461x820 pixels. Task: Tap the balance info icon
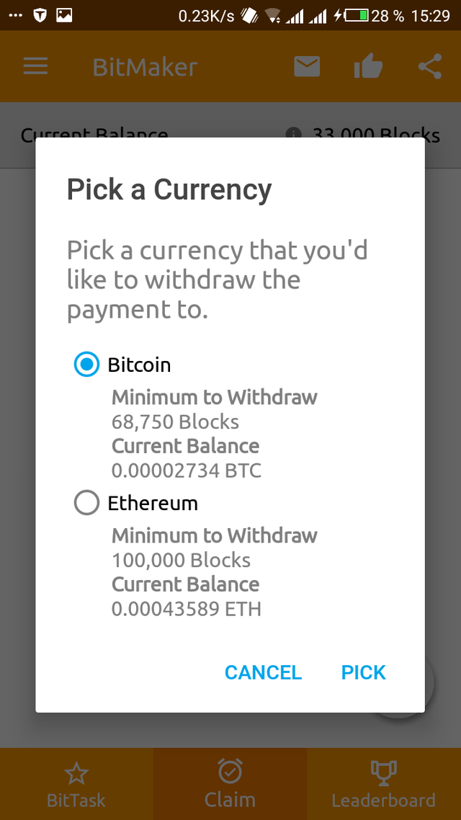293,134
